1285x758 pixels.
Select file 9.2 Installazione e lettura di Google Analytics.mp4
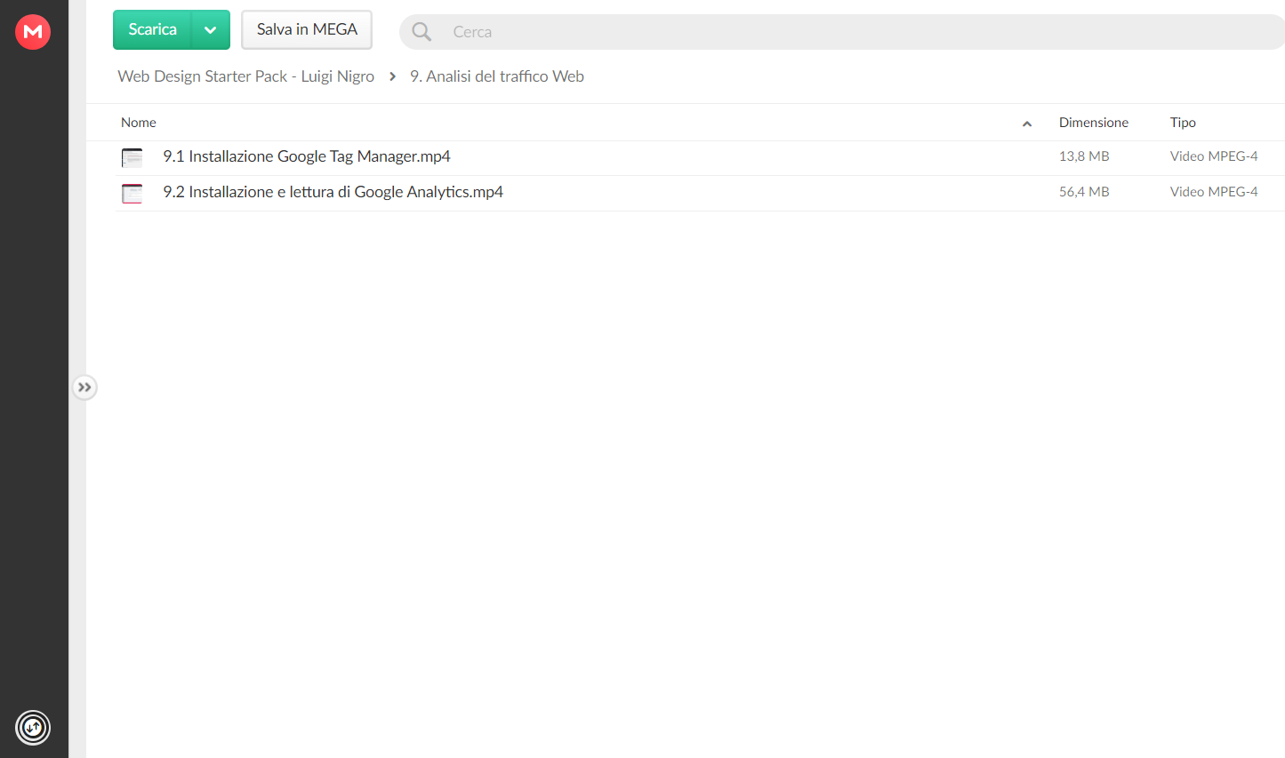click(x=700, y=193)
